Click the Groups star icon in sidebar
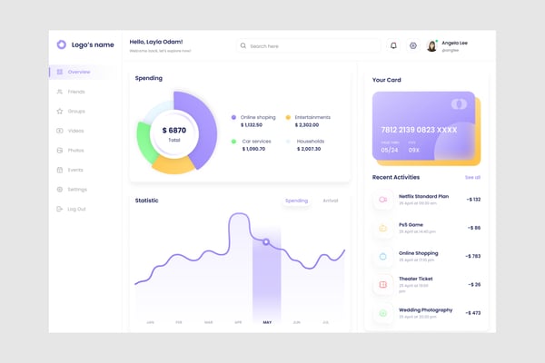This screenshot has width=545, height=363. click(x=60, y=111)
